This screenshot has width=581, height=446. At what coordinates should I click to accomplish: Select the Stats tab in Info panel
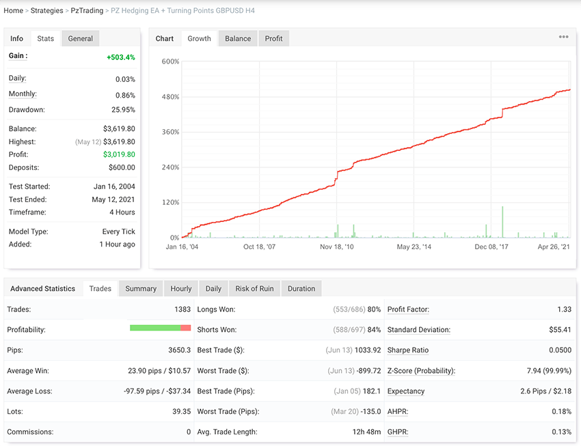click(x=46, y=38)
